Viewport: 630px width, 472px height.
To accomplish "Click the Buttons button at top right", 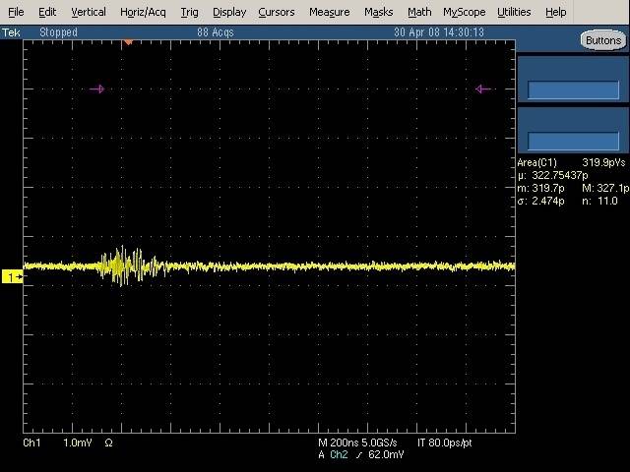I will pos(601,40).
